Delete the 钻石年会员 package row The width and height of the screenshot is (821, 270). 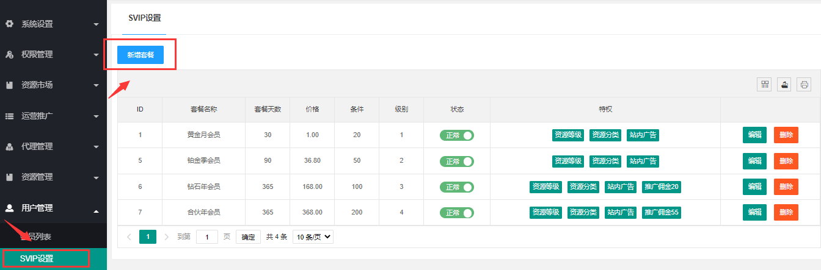(x=786, y=187)
